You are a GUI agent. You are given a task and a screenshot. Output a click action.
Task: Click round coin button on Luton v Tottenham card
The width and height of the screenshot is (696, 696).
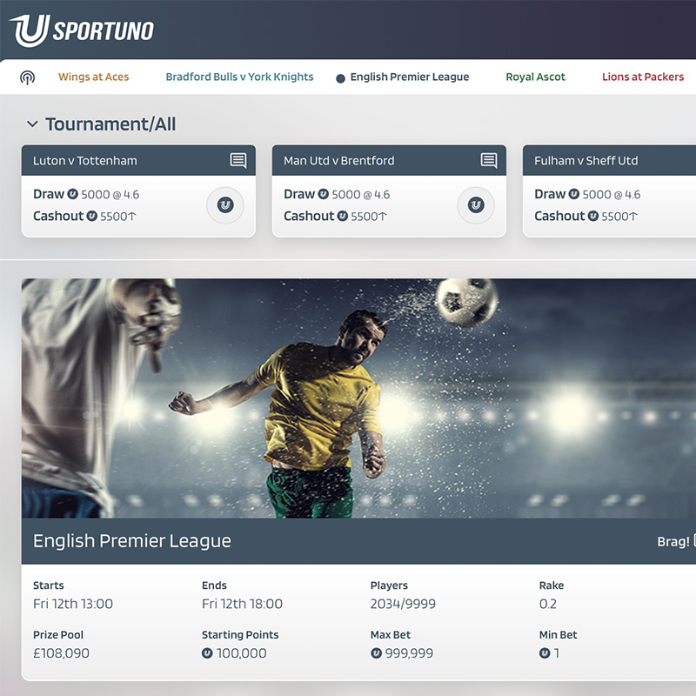click(x=225, y=205)
